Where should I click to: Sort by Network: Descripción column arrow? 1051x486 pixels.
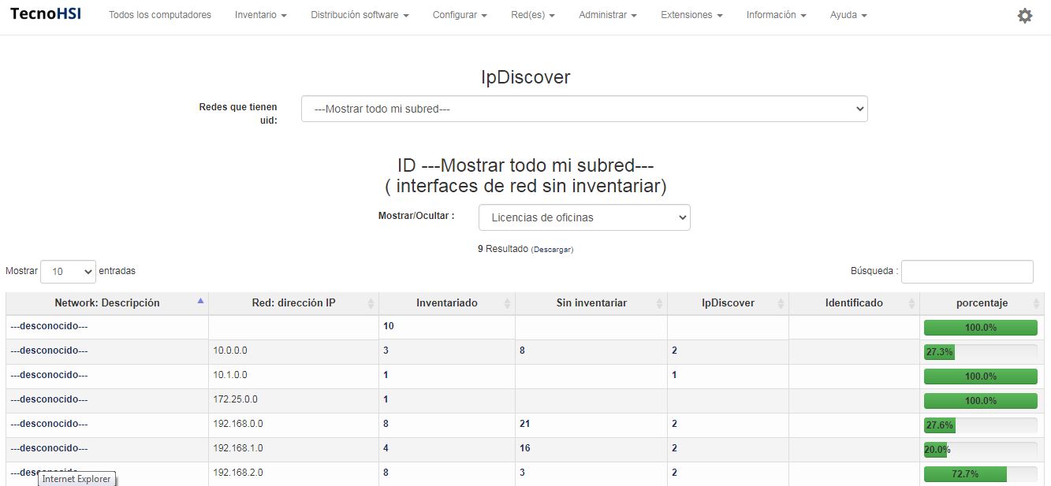click(x=200, y=301)
